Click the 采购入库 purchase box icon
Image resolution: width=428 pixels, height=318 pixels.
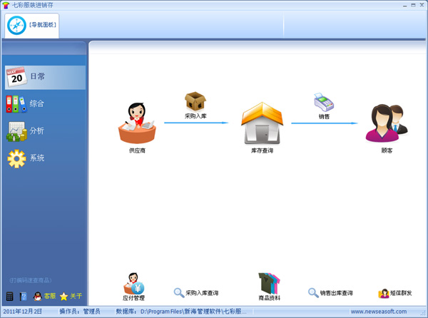click(195, 101)
